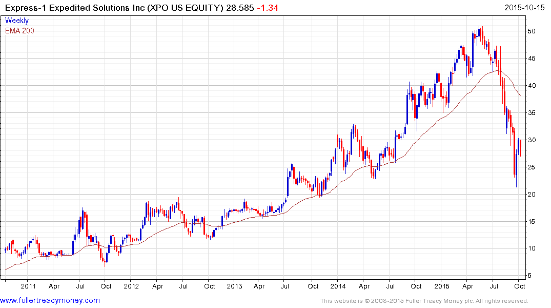
Task: Click the 30 price axis label
Action: (x=532, y=140)
